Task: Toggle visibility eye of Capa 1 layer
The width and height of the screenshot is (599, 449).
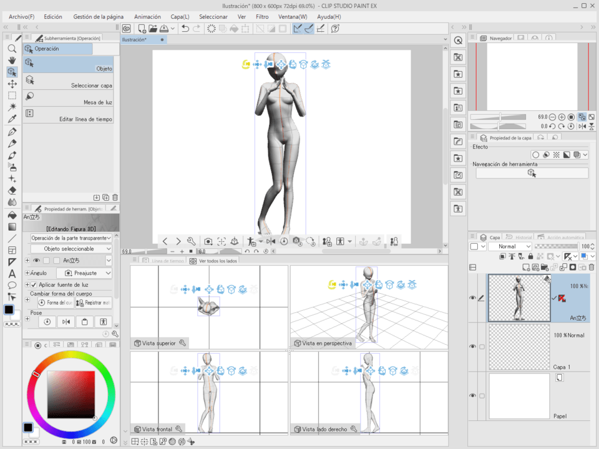Action: [472, 346]
